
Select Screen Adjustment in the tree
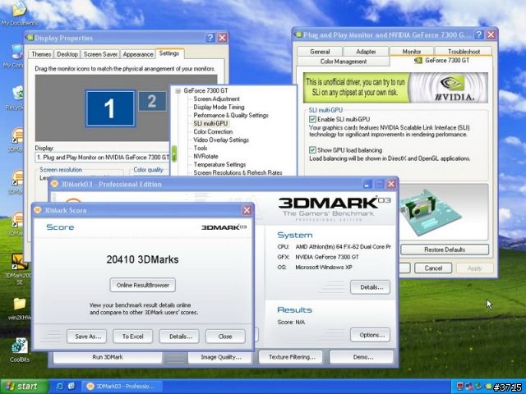pyautogui.click(x=216, y=98)
